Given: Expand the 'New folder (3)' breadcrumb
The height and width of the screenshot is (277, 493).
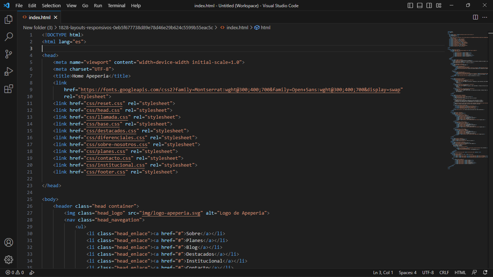Looking at the screenshot, I should pyautogui.click(x=38, y=27).
